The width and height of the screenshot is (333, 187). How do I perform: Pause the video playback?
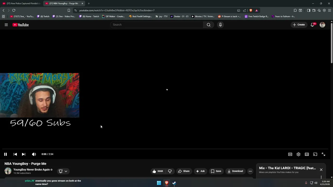[x=5, y=154]
